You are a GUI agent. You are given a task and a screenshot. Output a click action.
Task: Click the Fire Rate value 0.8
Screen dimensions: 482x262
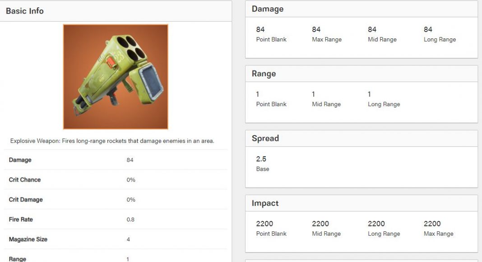click(130, 219)
